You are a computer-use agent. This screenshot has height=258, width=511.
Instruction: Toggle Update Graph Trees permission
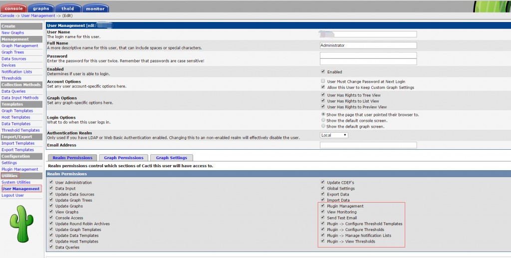pyautogui.click(x=51, y=200)
